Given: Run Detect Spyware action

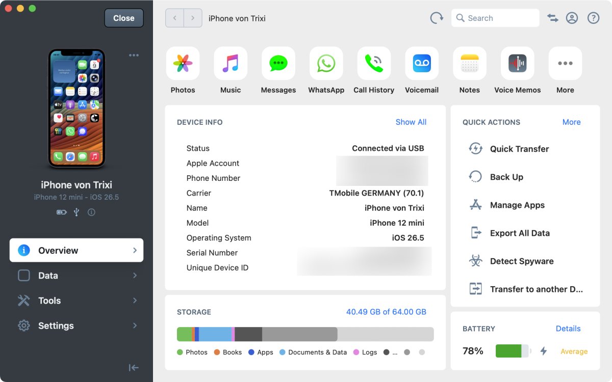Looking at the screenshot, I should click(511, 261).
